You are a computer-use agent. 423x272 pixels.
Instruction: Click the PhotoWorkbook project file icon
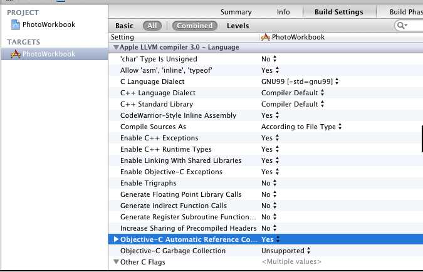[16, 25]
